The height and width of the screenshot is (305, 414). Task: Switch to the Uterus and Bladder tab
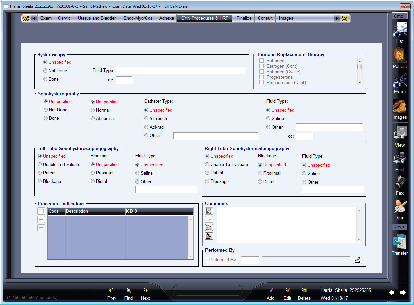click(97, 18)
